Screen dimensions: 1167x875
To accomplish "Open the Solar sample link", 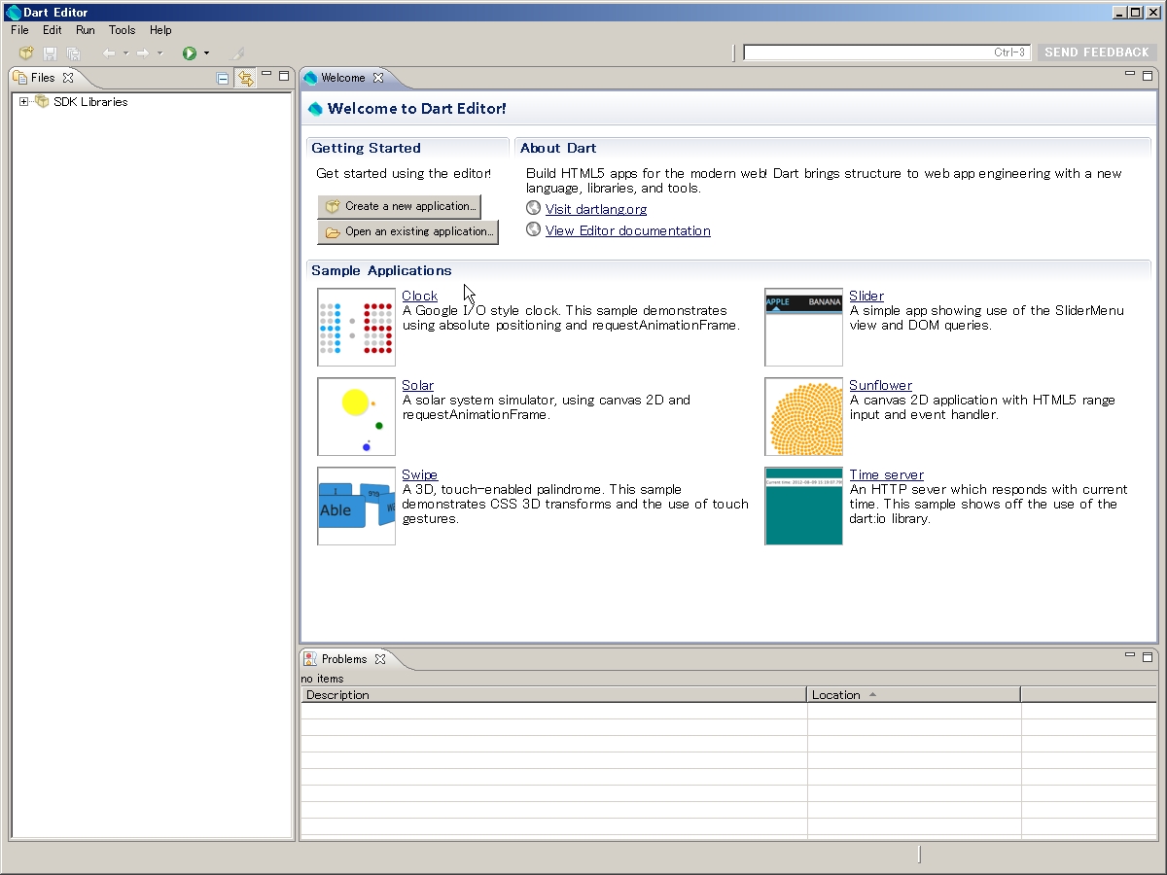I will 418,385.
